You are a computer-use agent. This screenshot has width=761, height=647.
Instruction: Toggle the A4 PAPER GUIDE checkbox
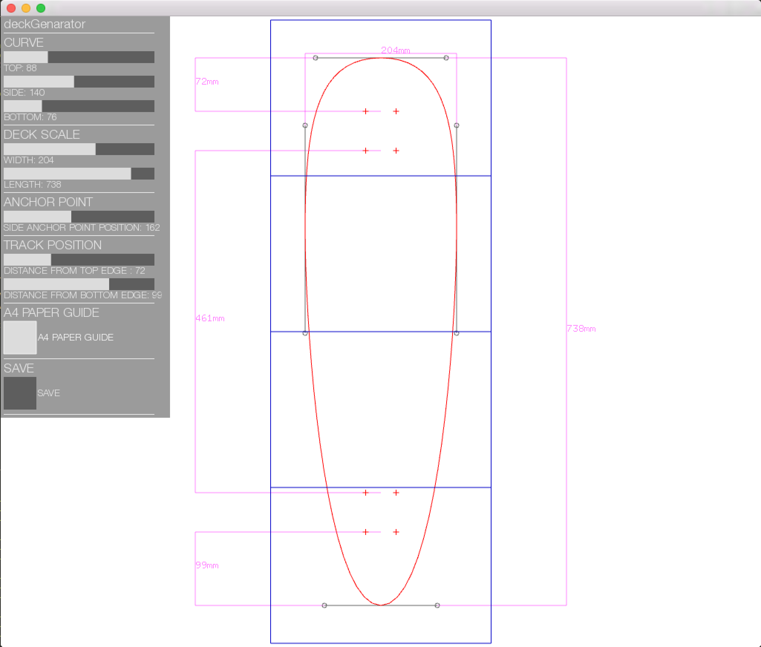(20, 338)
